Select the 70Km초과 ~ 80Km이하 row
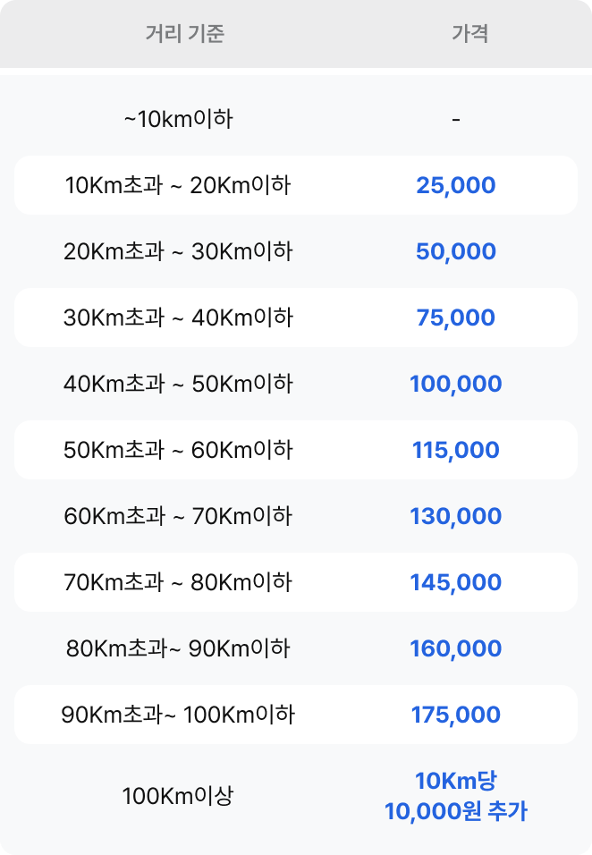This screenshot has width=592, height=855. pos(178,582)
